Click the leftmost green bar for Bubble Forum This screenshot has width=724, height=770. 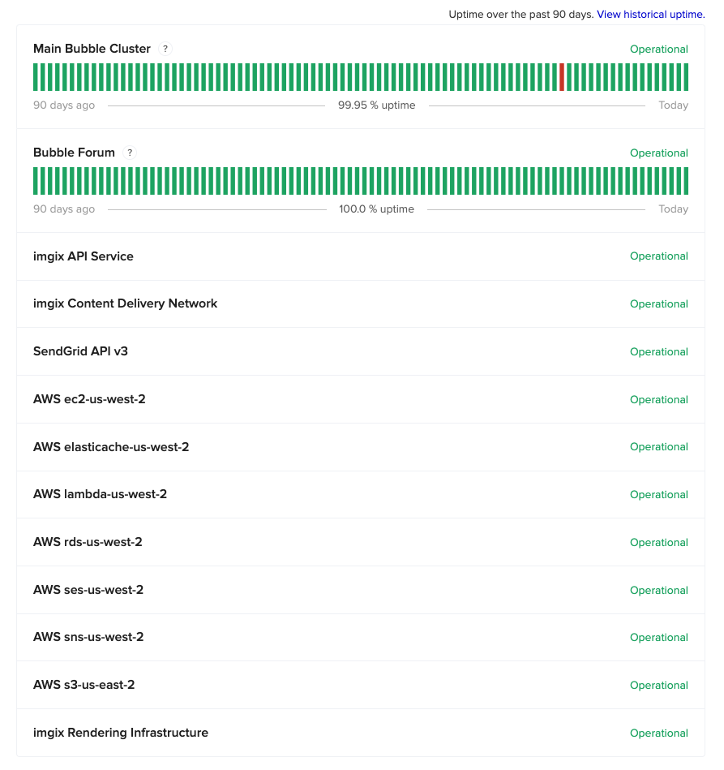click(36, 180)
